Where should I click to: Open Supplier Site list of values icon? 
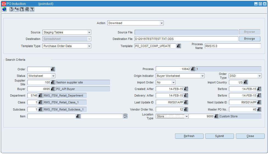53,82
